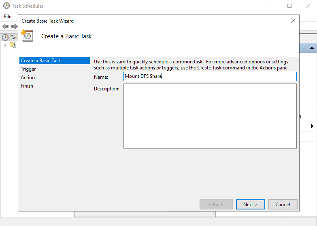
Task: Click the Forward arrow in the toolbar
Action: [14, 26]
